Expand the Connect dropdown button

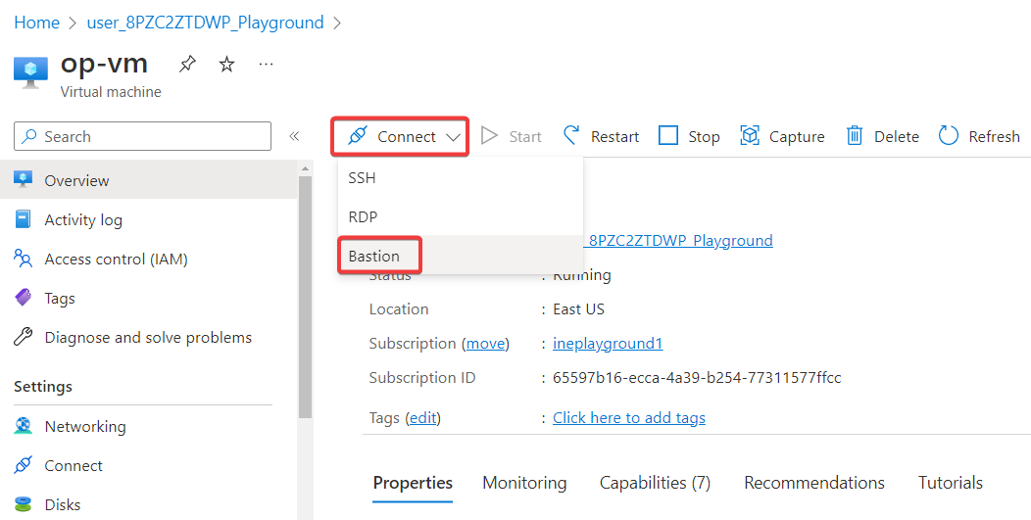coord(400,136)
